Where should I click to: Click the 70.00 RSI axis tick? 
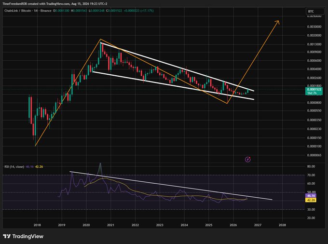tap(311, 175)
